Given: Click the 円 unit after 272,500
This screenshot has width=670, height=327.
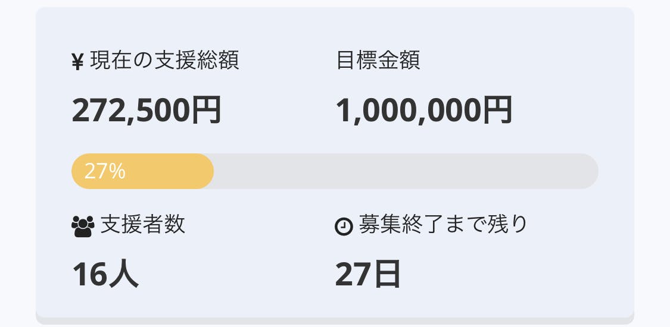Looking at the screenshot, I should (206, 111).
